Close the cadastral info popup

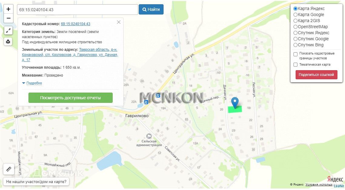[x=119, y=22]
